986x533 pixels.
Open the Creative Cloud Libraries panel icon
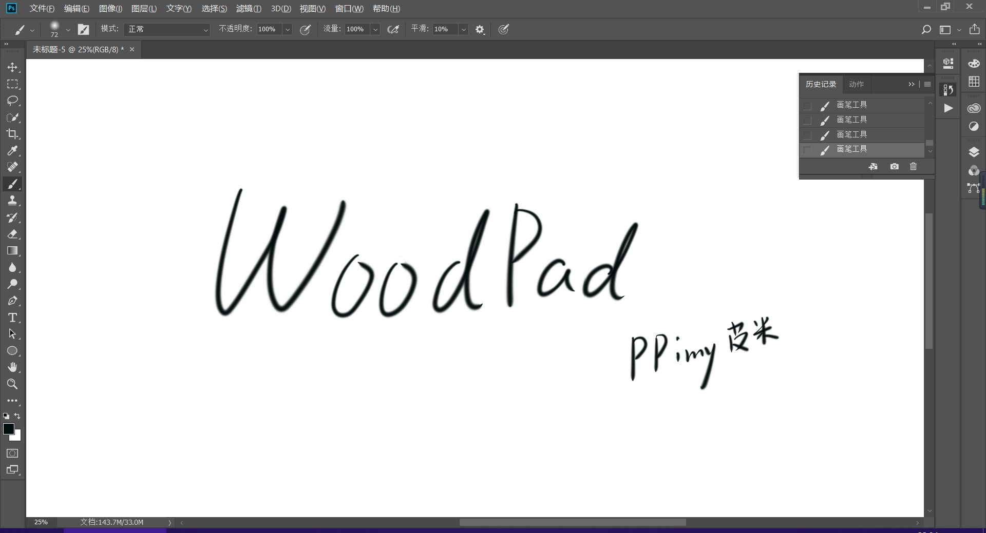coord(974,108)
